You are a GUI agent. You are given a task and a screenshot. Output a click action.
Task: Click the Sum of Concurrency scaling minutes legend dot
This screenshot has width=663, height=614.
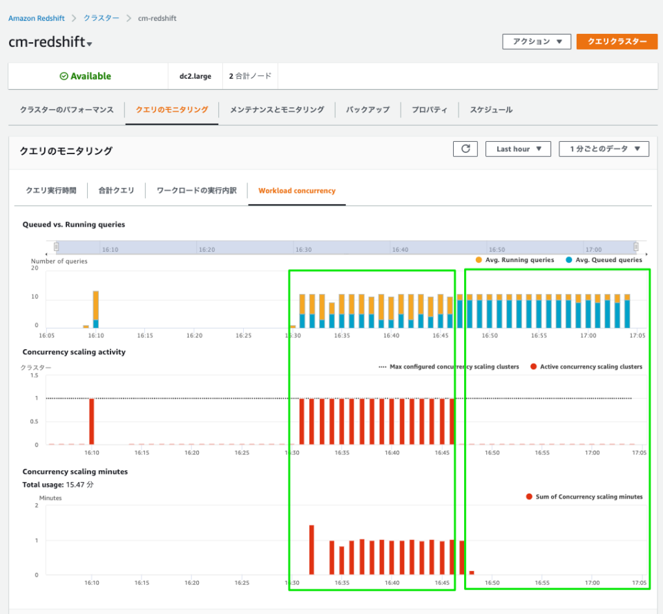click(x=529, y=496)
